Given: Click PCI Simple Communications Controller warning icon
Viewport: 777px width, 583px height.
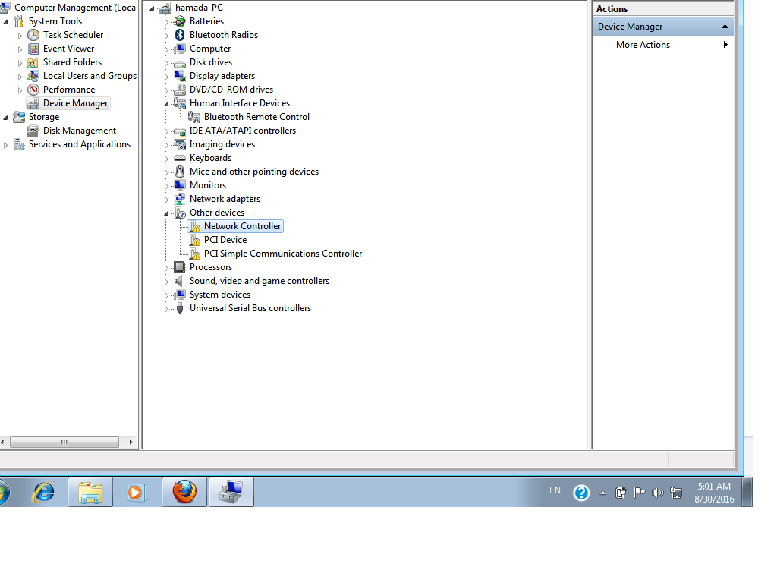Looking at the screenshot, I should tap(194, 254).
